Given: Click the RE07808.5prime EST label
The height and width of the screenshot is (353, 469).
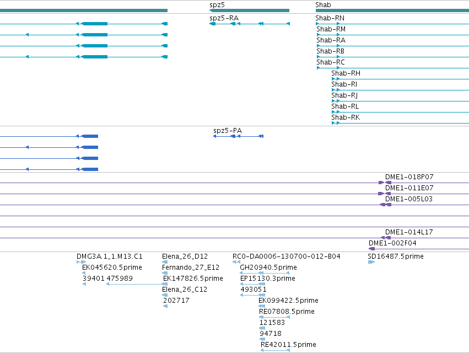Looking at the screenshot, I should click(287, 312).
